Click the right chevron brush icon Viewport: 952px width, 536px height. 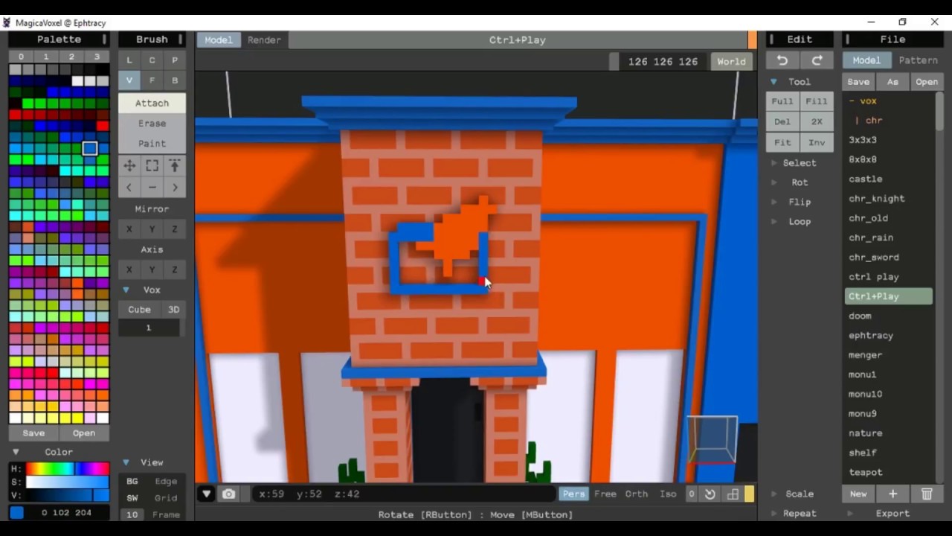[175, 188]
